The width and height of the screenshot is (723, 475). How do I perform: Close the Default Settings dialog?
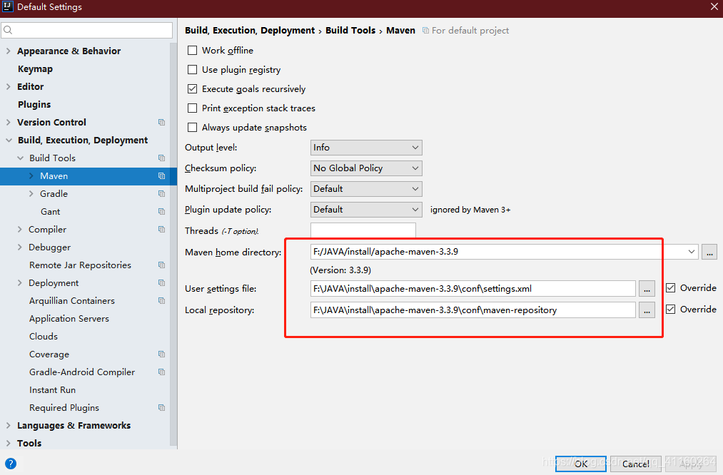(714, 6)
